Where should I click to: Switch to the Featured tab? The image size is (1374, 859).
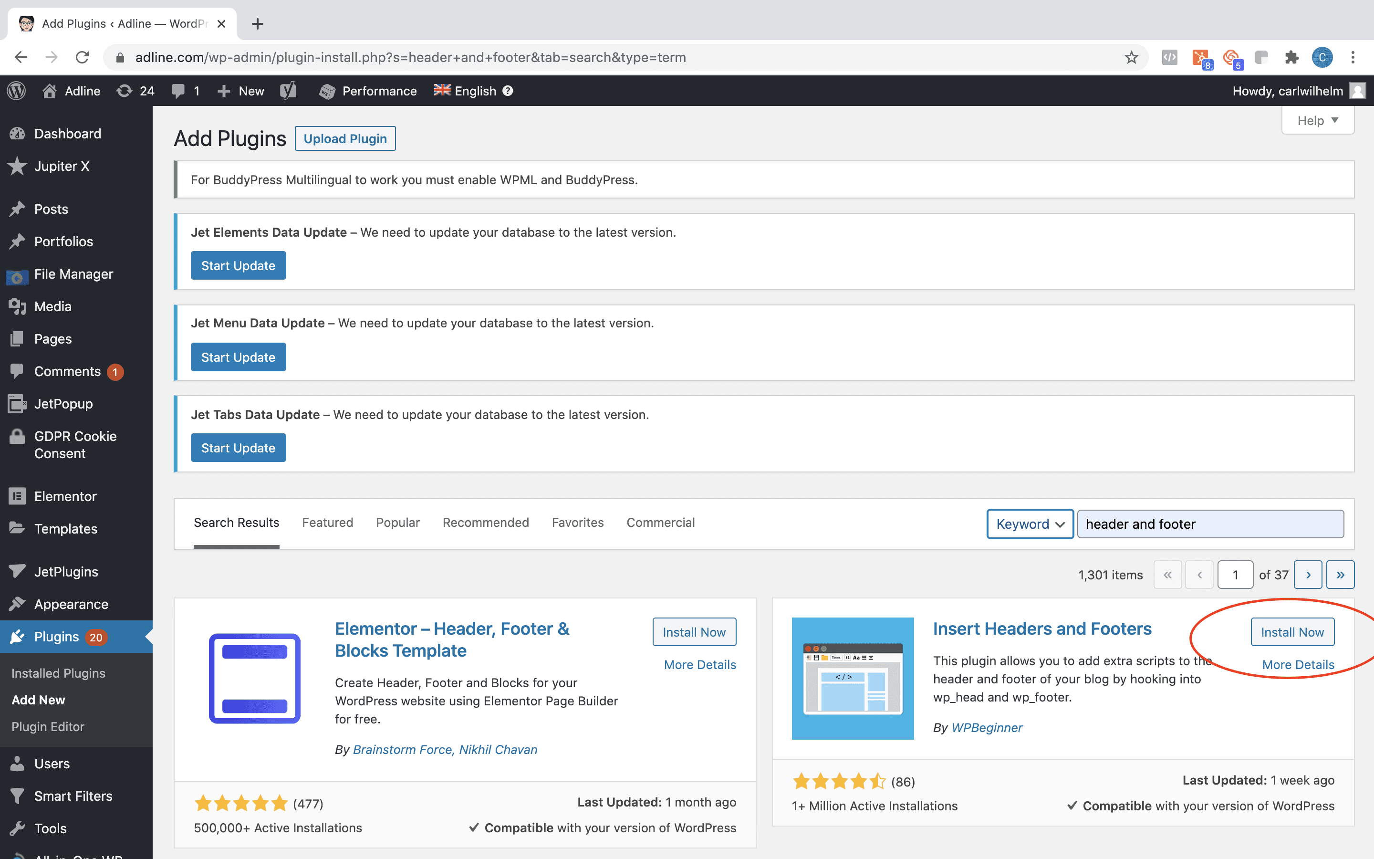point(328,523)
